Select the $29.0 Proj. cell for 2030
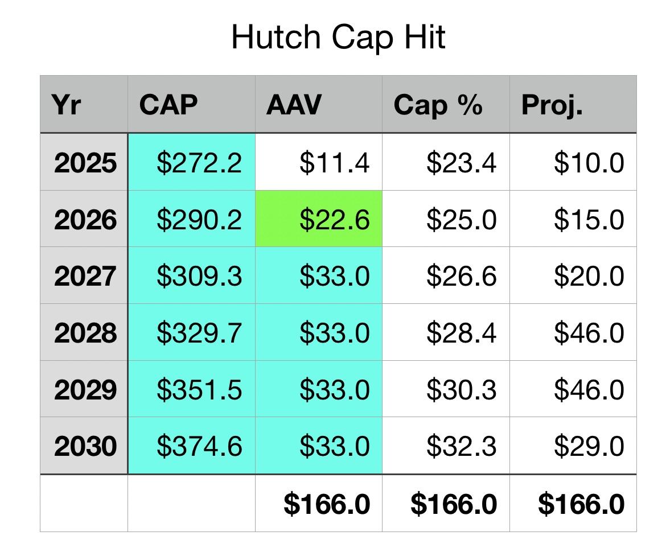Screen dimensions: 666x552 pos(573,446)
